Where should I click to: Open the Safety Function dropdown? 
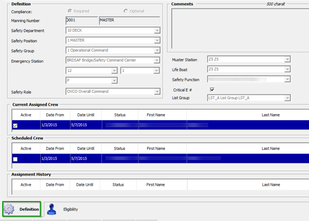(x=287, y=79)
